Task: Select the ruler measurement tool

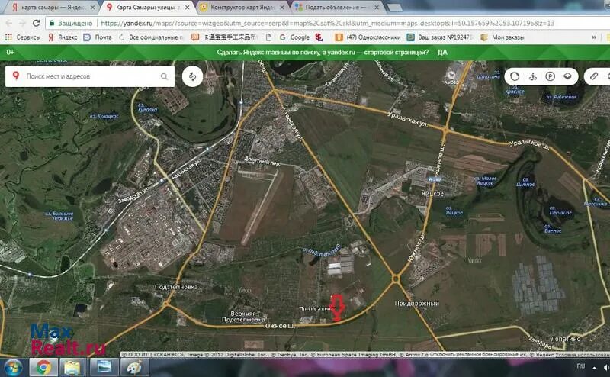Action: [x=594, y=76]
